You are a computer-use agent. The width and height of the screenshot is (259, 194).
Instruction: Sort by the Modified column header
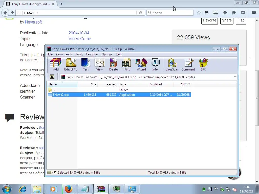click(x=161, y=84)
